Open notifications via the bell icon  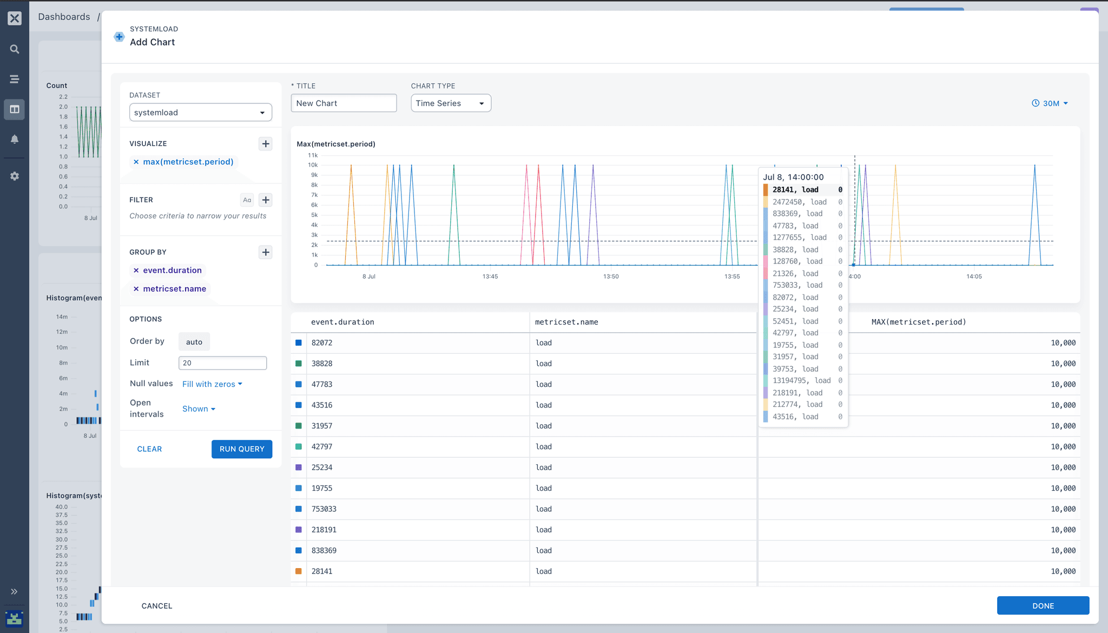point(14,139)
